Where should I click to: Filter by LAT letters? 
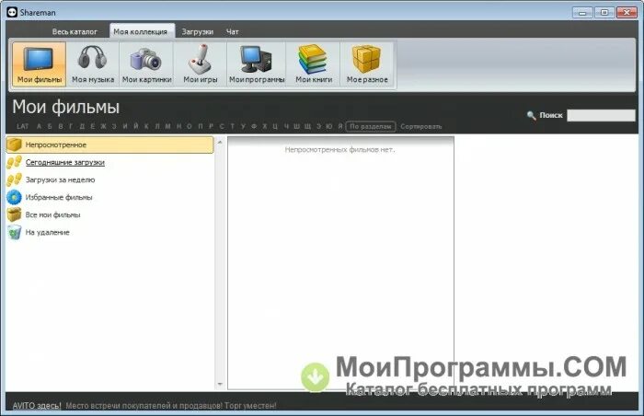coord(23,126)
